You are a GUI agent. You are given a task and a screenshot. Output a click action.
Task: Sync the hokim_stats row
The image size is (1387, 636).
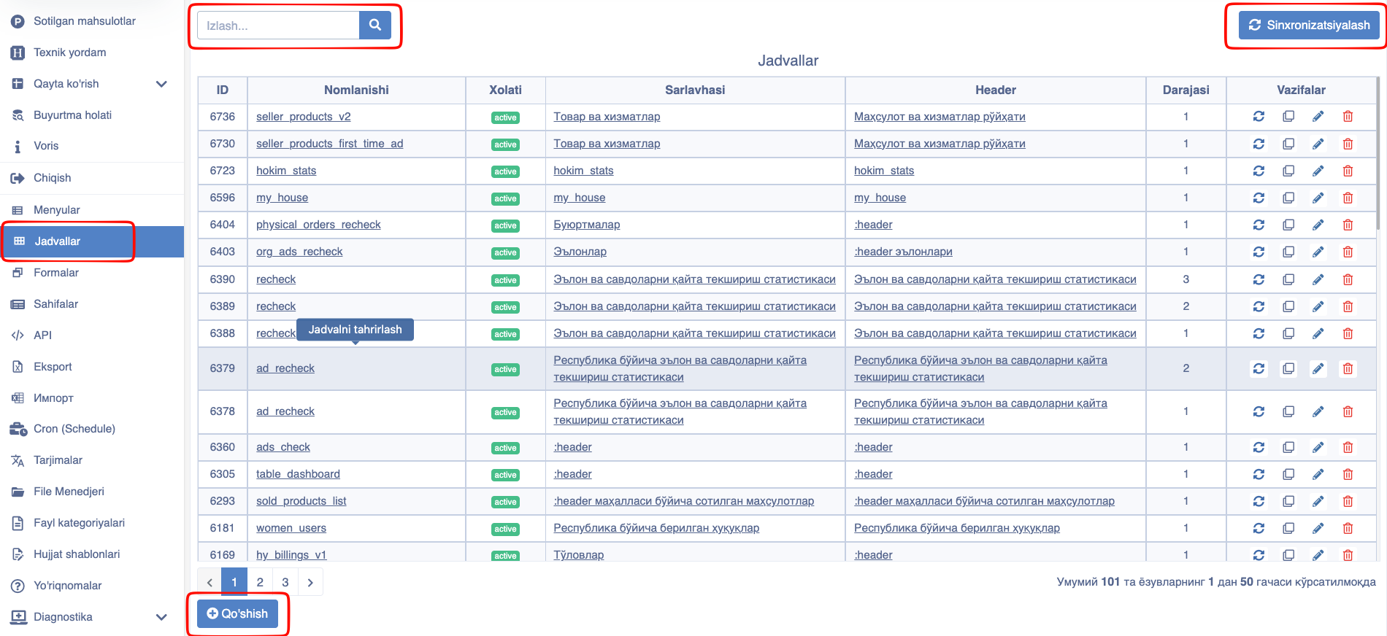click(x=1259, y=171)
